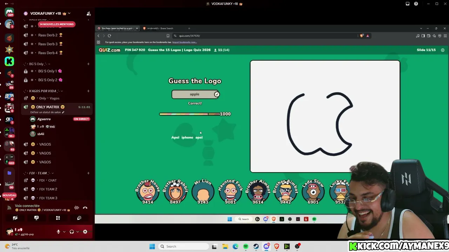Jump to 14 nouvelles mentions
This screenshot has width=449, height=252.
point(56,24)
